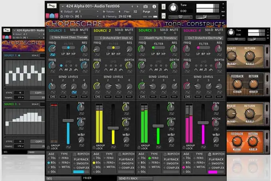The height and width of the screenshot is (181, 271).
Task: Select Metal type for Source 3
Action: [x=149, y=167]
